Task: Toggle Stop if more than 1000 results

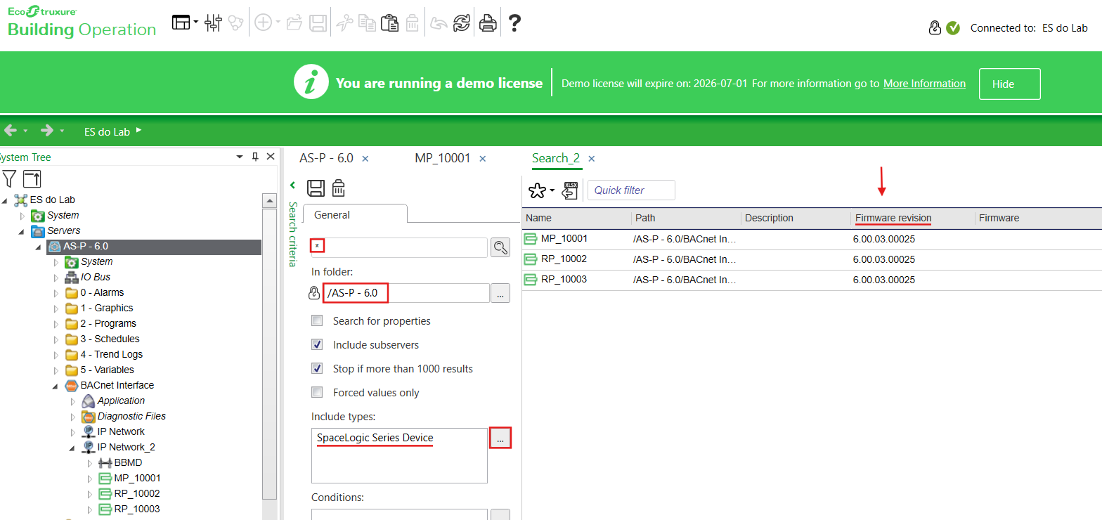Action: tap(318, 368)
